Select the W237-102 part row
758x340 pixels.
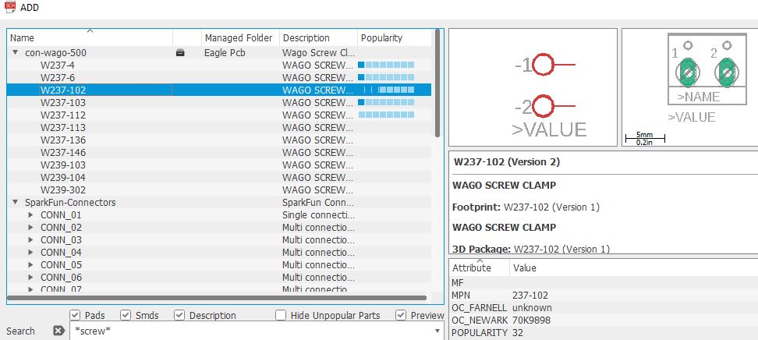click(x=219, y=90)
